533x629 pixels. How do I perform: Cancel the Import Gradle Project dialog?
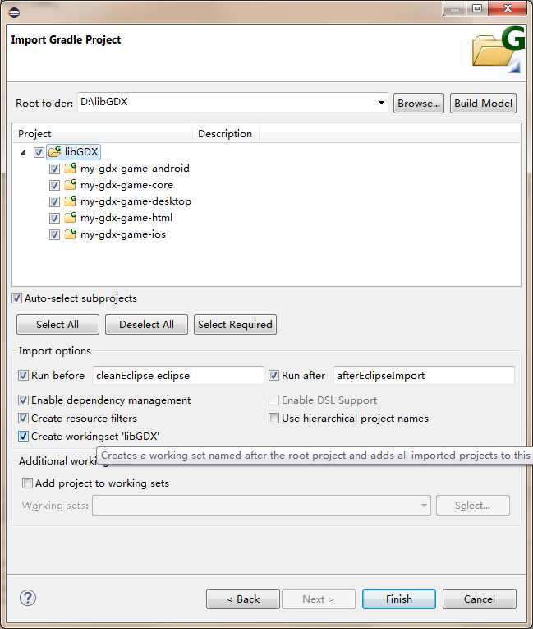pyautogui.click(x=480, y=599)
